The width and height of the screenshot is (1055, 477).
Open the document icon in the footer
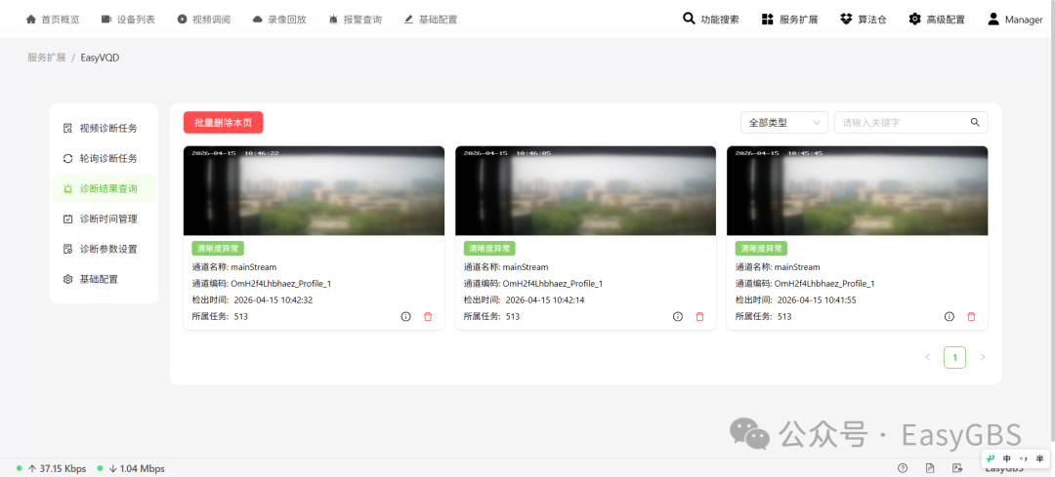click(930, 468)
